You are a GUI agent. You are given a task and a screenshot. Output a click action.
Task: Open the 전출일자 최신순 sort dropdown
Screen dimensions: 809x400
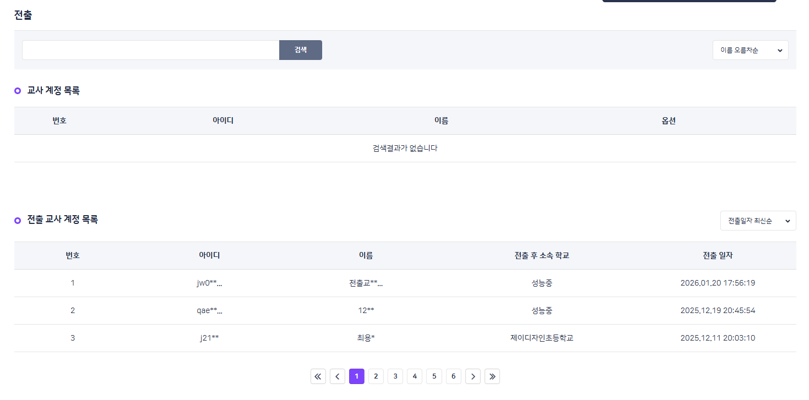click(x=758, y=221)
